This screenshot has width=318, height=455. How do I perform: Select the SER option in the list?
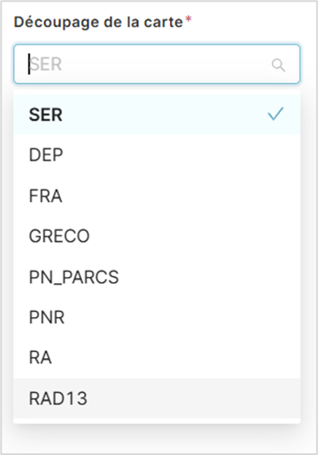(x=157, y=114)
